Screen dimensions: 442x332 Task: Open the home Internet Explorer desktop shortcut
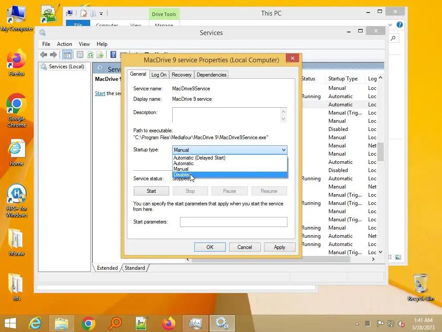coord(17,153)
